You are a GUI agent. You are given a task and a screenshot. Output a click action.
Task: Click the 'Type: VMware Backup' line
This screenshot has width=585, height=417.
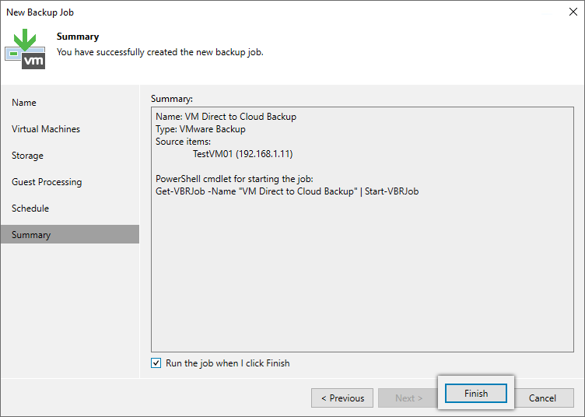(201, 129)
